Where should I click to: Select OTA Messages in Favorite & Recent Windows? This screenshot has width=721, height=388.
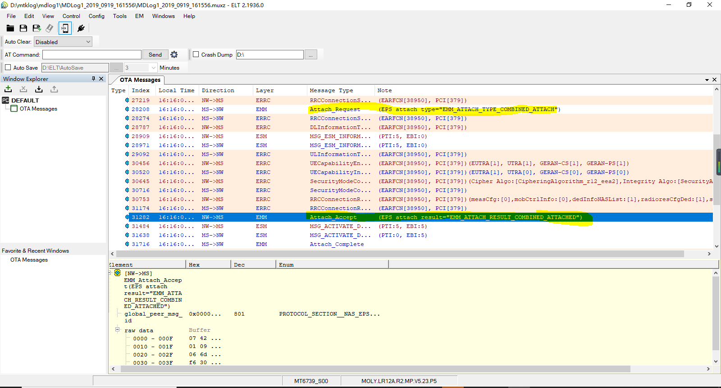[29, 260]
